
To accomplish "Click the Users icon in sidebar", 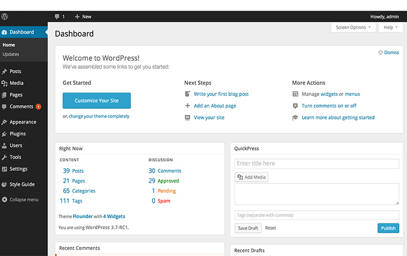I will point(5,146).
